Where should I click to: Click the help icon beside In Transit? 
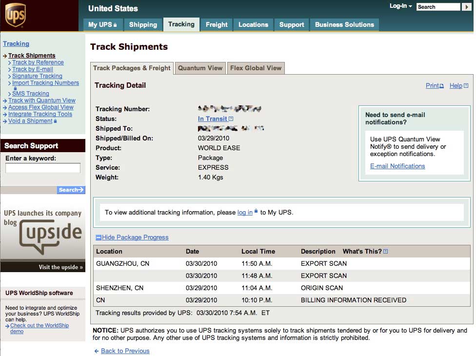[x=231, y=119]
